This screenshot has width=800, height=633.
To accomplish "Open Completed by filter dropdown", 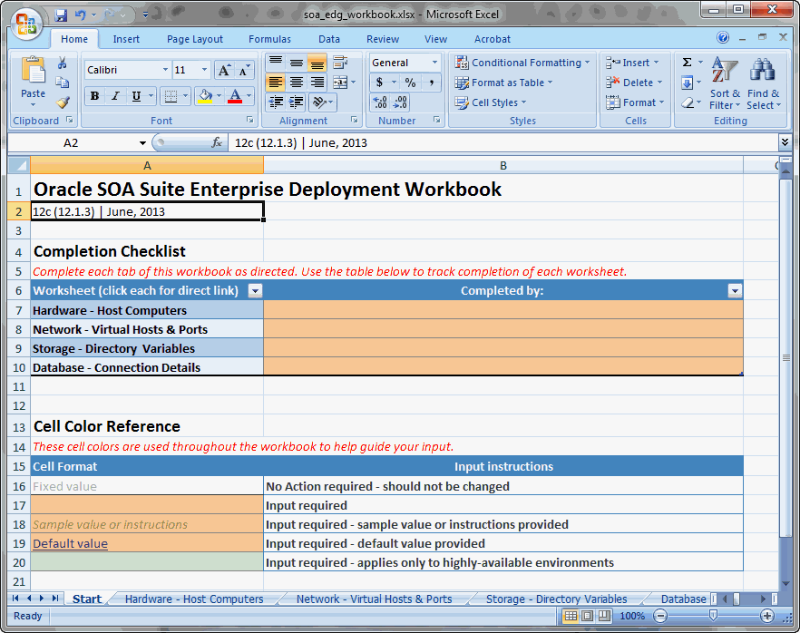I will [735, 291].
